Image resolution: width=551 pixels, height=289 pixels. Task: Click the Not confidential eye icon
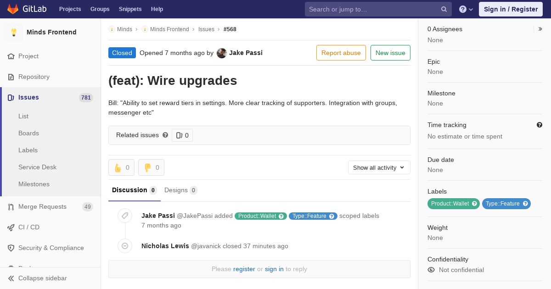point(431,270)
